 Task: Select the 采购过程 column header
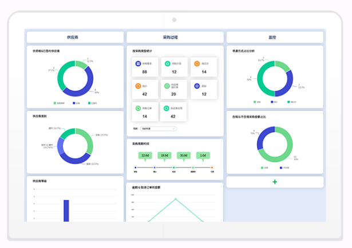click(175, 37)
